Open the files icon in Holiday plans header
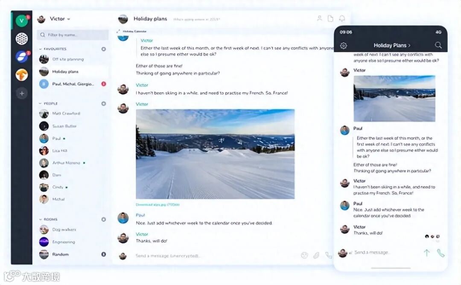461x285 pixels. click(330, 18)
